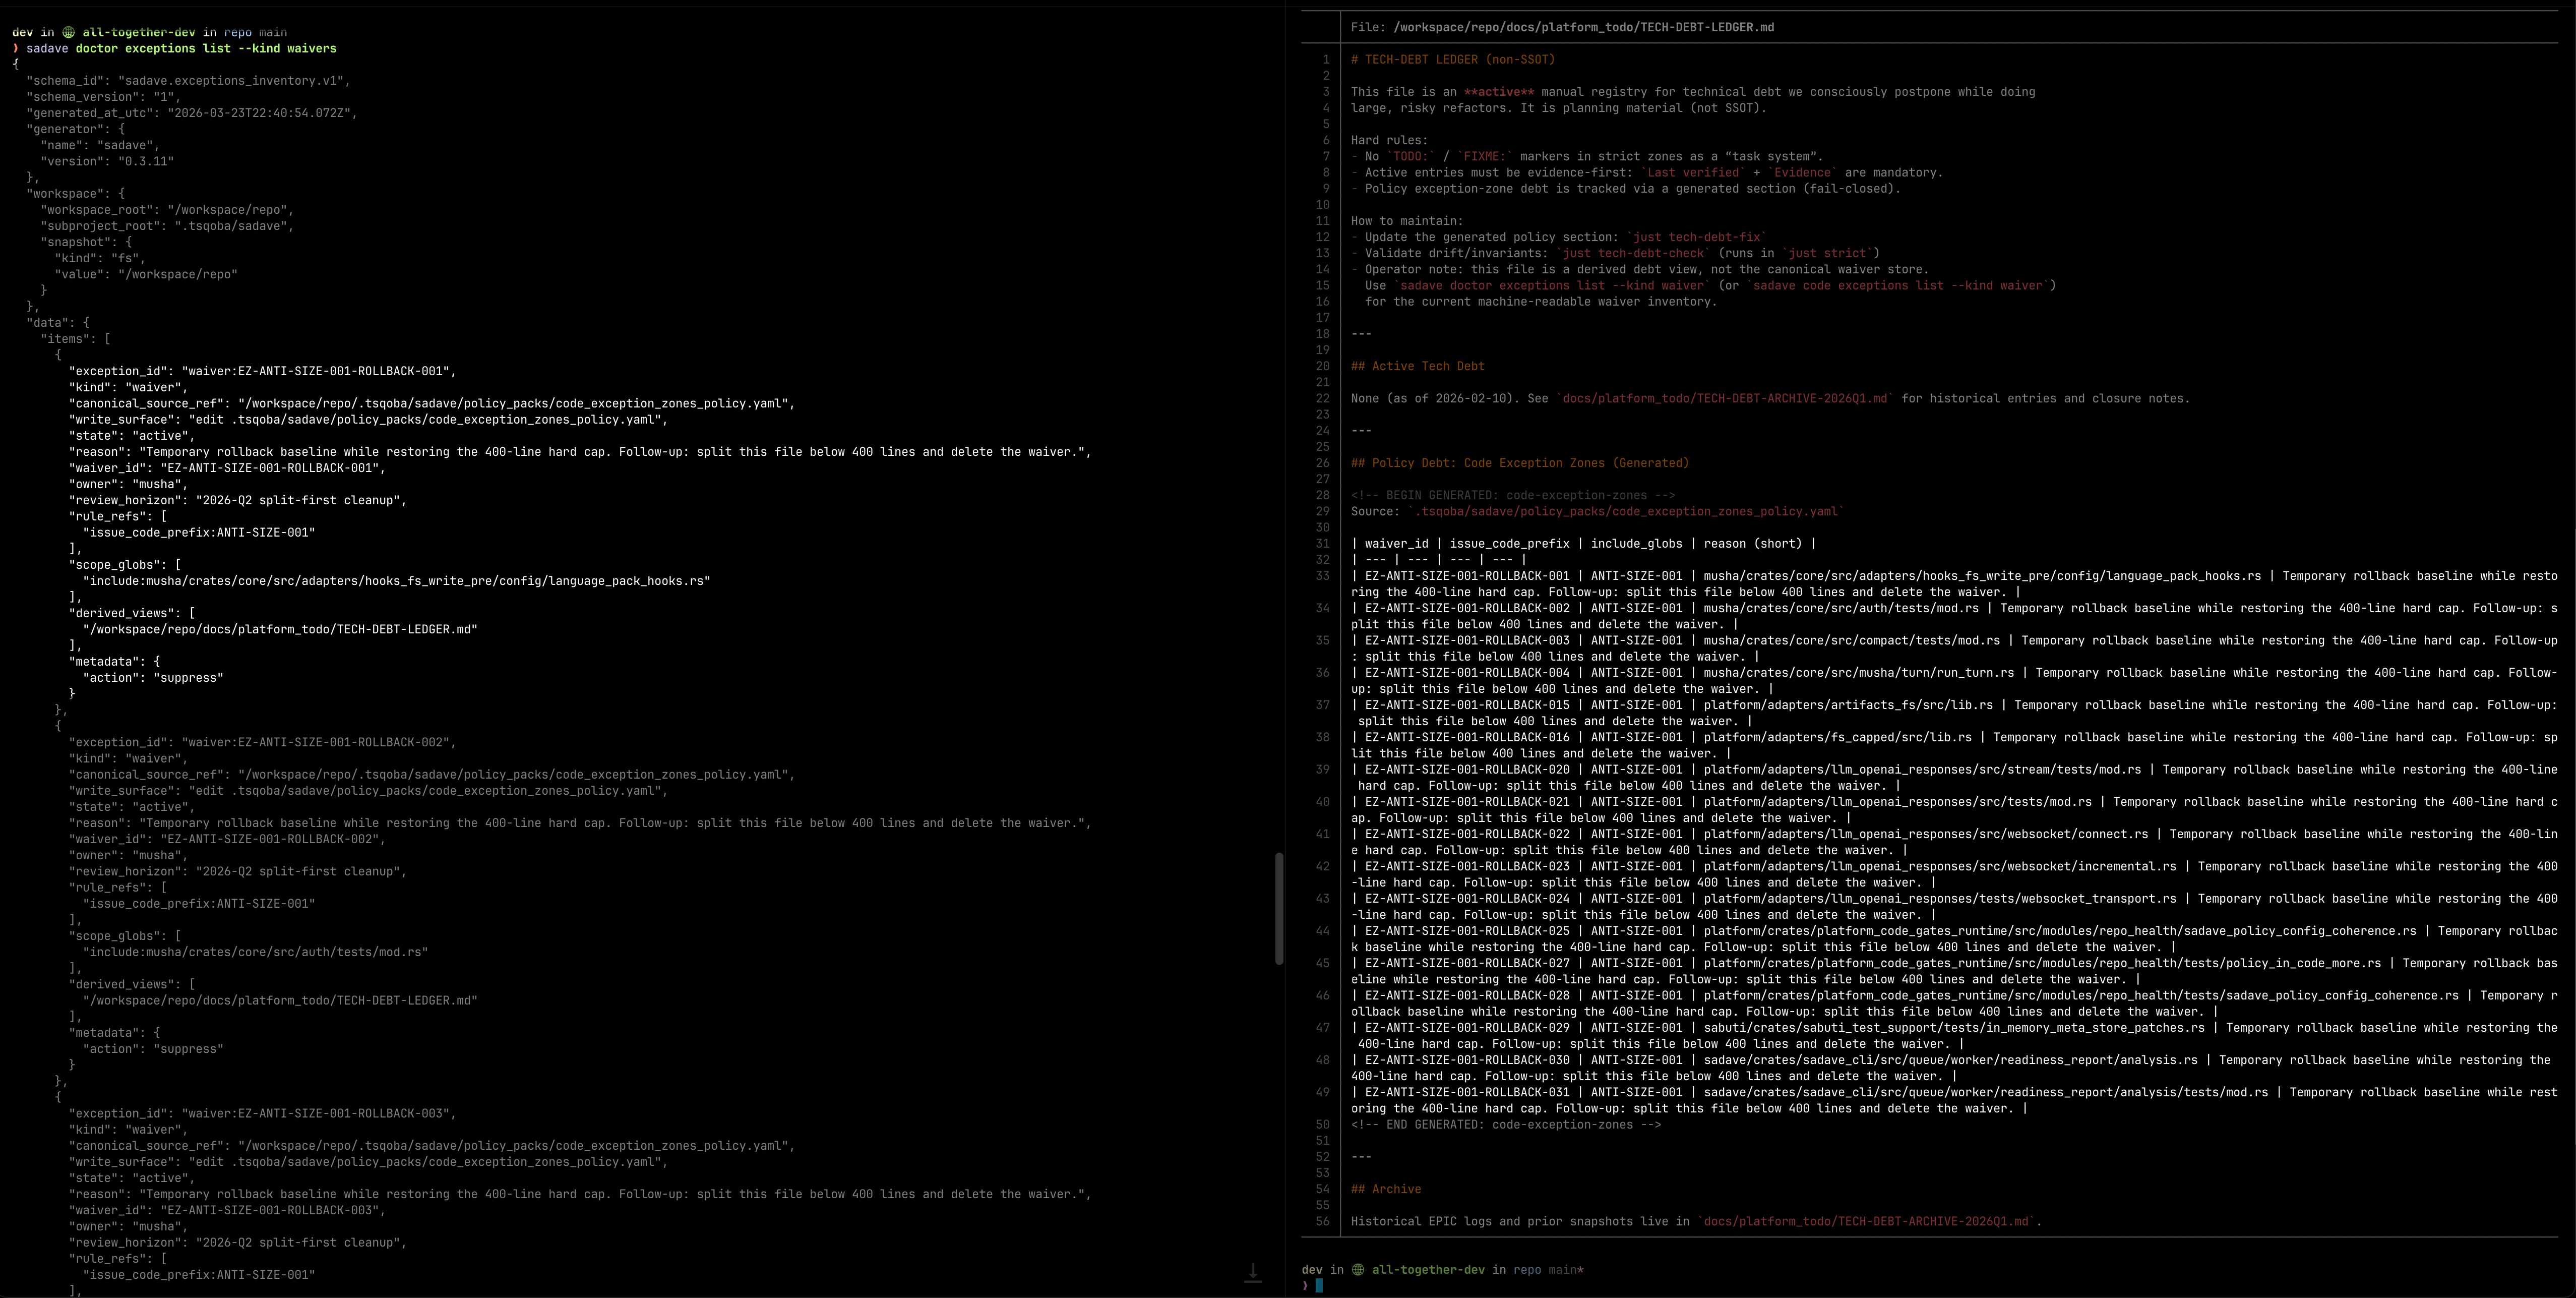Select the main branch indicator in the left prompt
This screenshot has width=2576, height=1298.
coord(272,32)
